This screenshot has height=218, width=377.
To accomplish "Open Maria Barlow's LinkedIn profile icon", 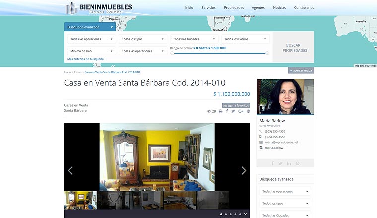I will point(289,163).
